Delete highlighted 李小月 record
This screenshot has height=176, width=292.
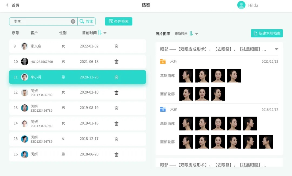(x=117, y=77)
